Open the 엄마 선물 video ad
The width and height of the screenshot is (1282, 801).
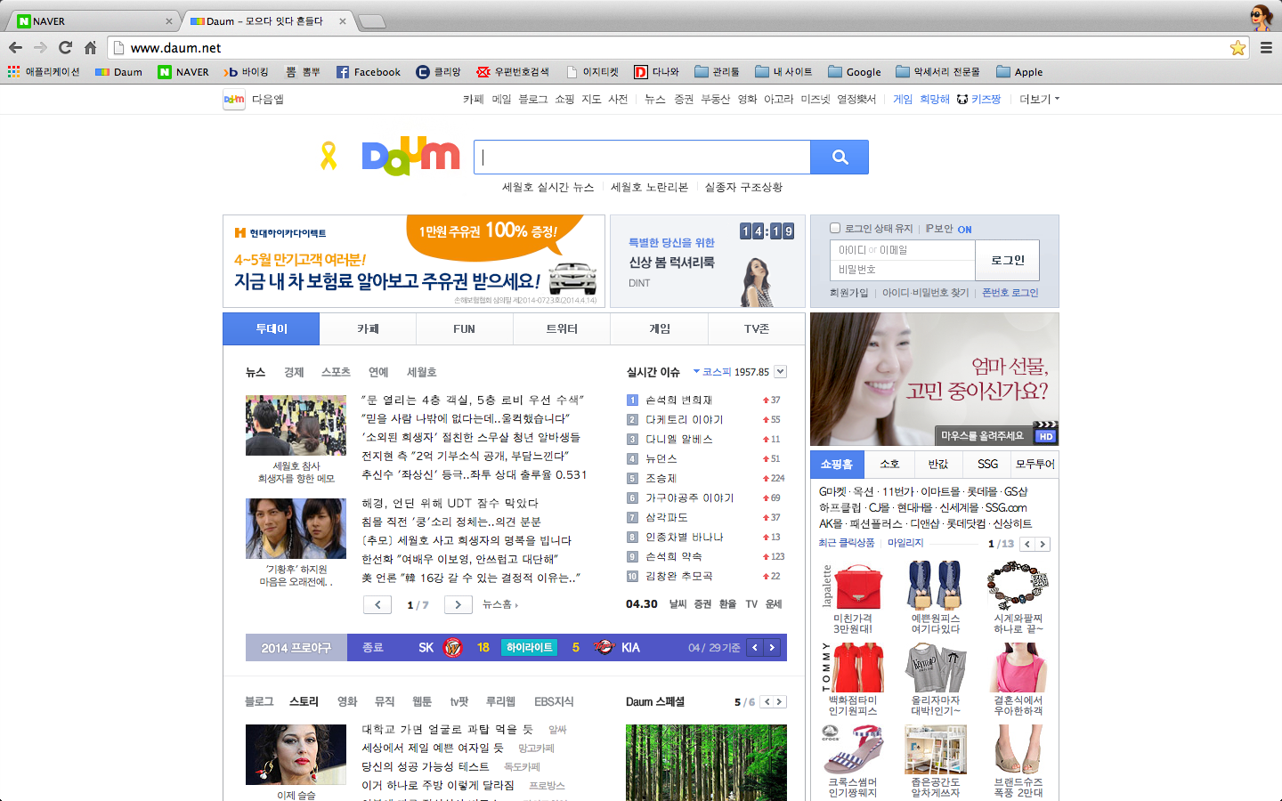[x=935, y=379]
